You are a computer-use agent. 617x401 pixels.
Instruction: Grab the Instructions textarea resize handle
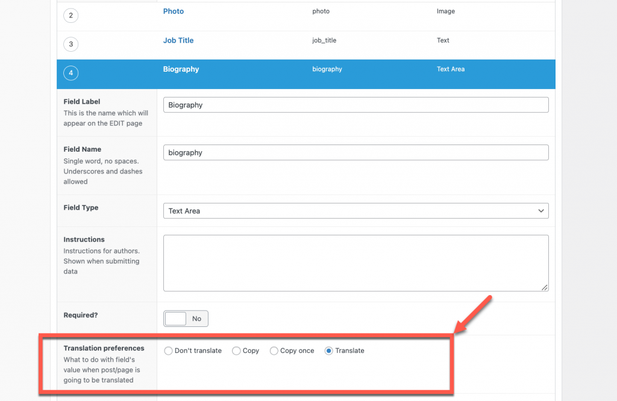pos(544,287)
